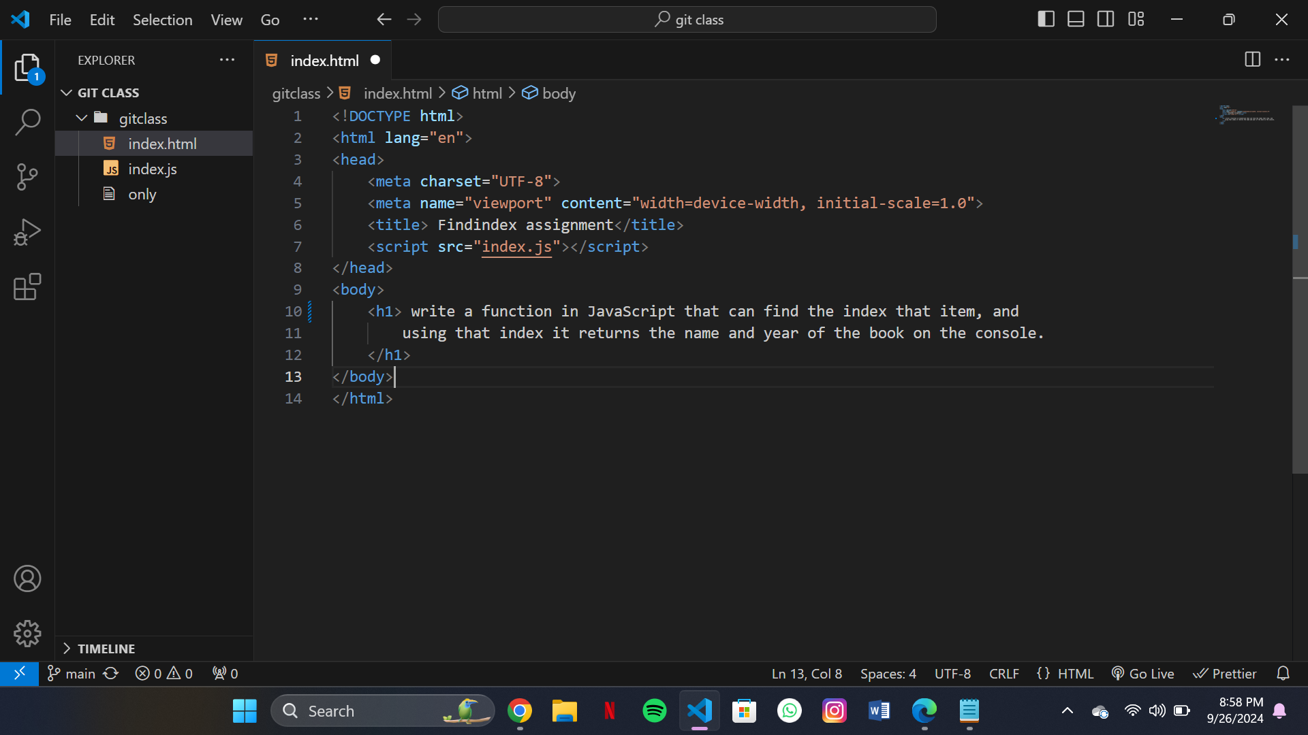Toggle the Secondary Side Bar visibility

[1106, 19]
